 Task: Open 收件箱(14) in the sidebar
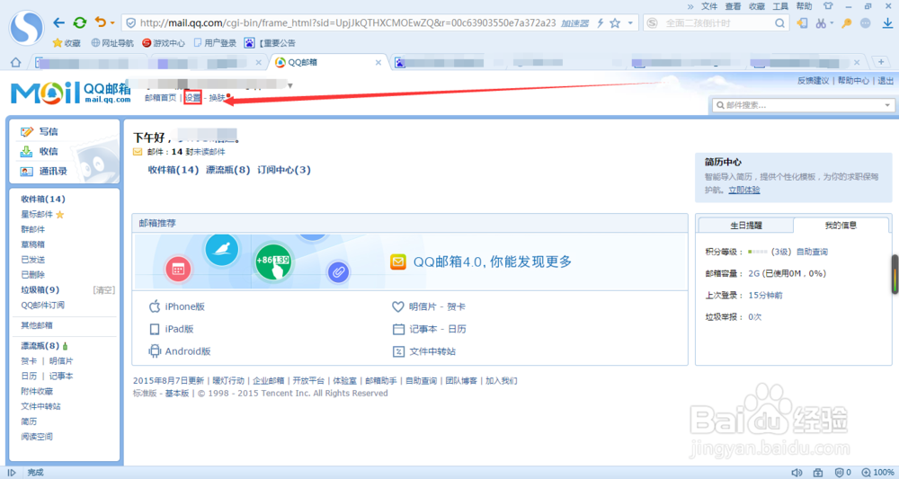coord(43,199)
